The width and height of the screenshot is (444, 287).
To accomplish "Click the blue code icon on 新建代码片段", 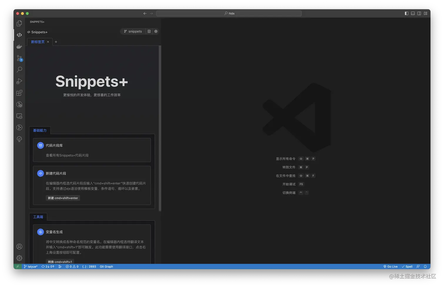I will pyautogui.click(x=41, y=173).
